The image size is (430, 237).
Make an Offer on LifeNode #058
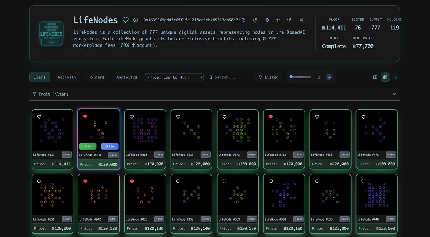pos(110,146)
